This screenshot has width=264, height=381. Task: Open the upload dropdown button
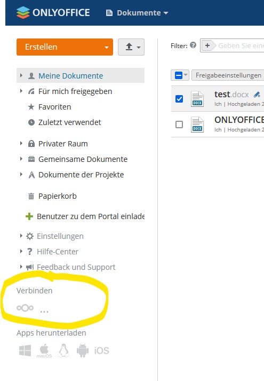coord(131,47)
